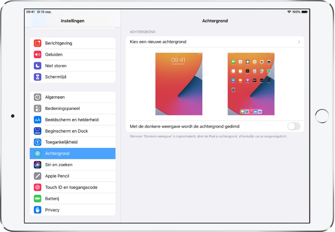335x232 pixels.
Task: Open Siri en zoeken via its icon
Action: 38,164
